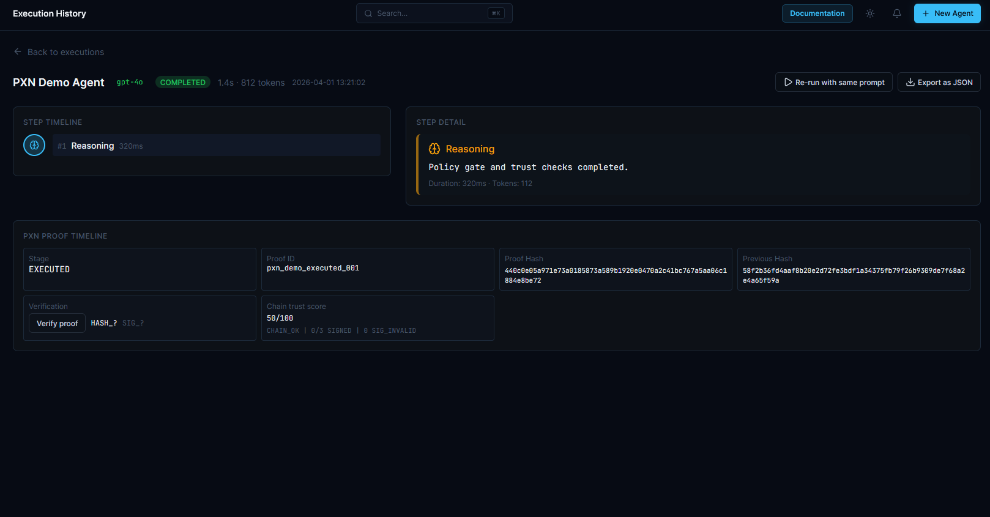Click the PXN PROOF TIMELINE heading

(65, 236)
